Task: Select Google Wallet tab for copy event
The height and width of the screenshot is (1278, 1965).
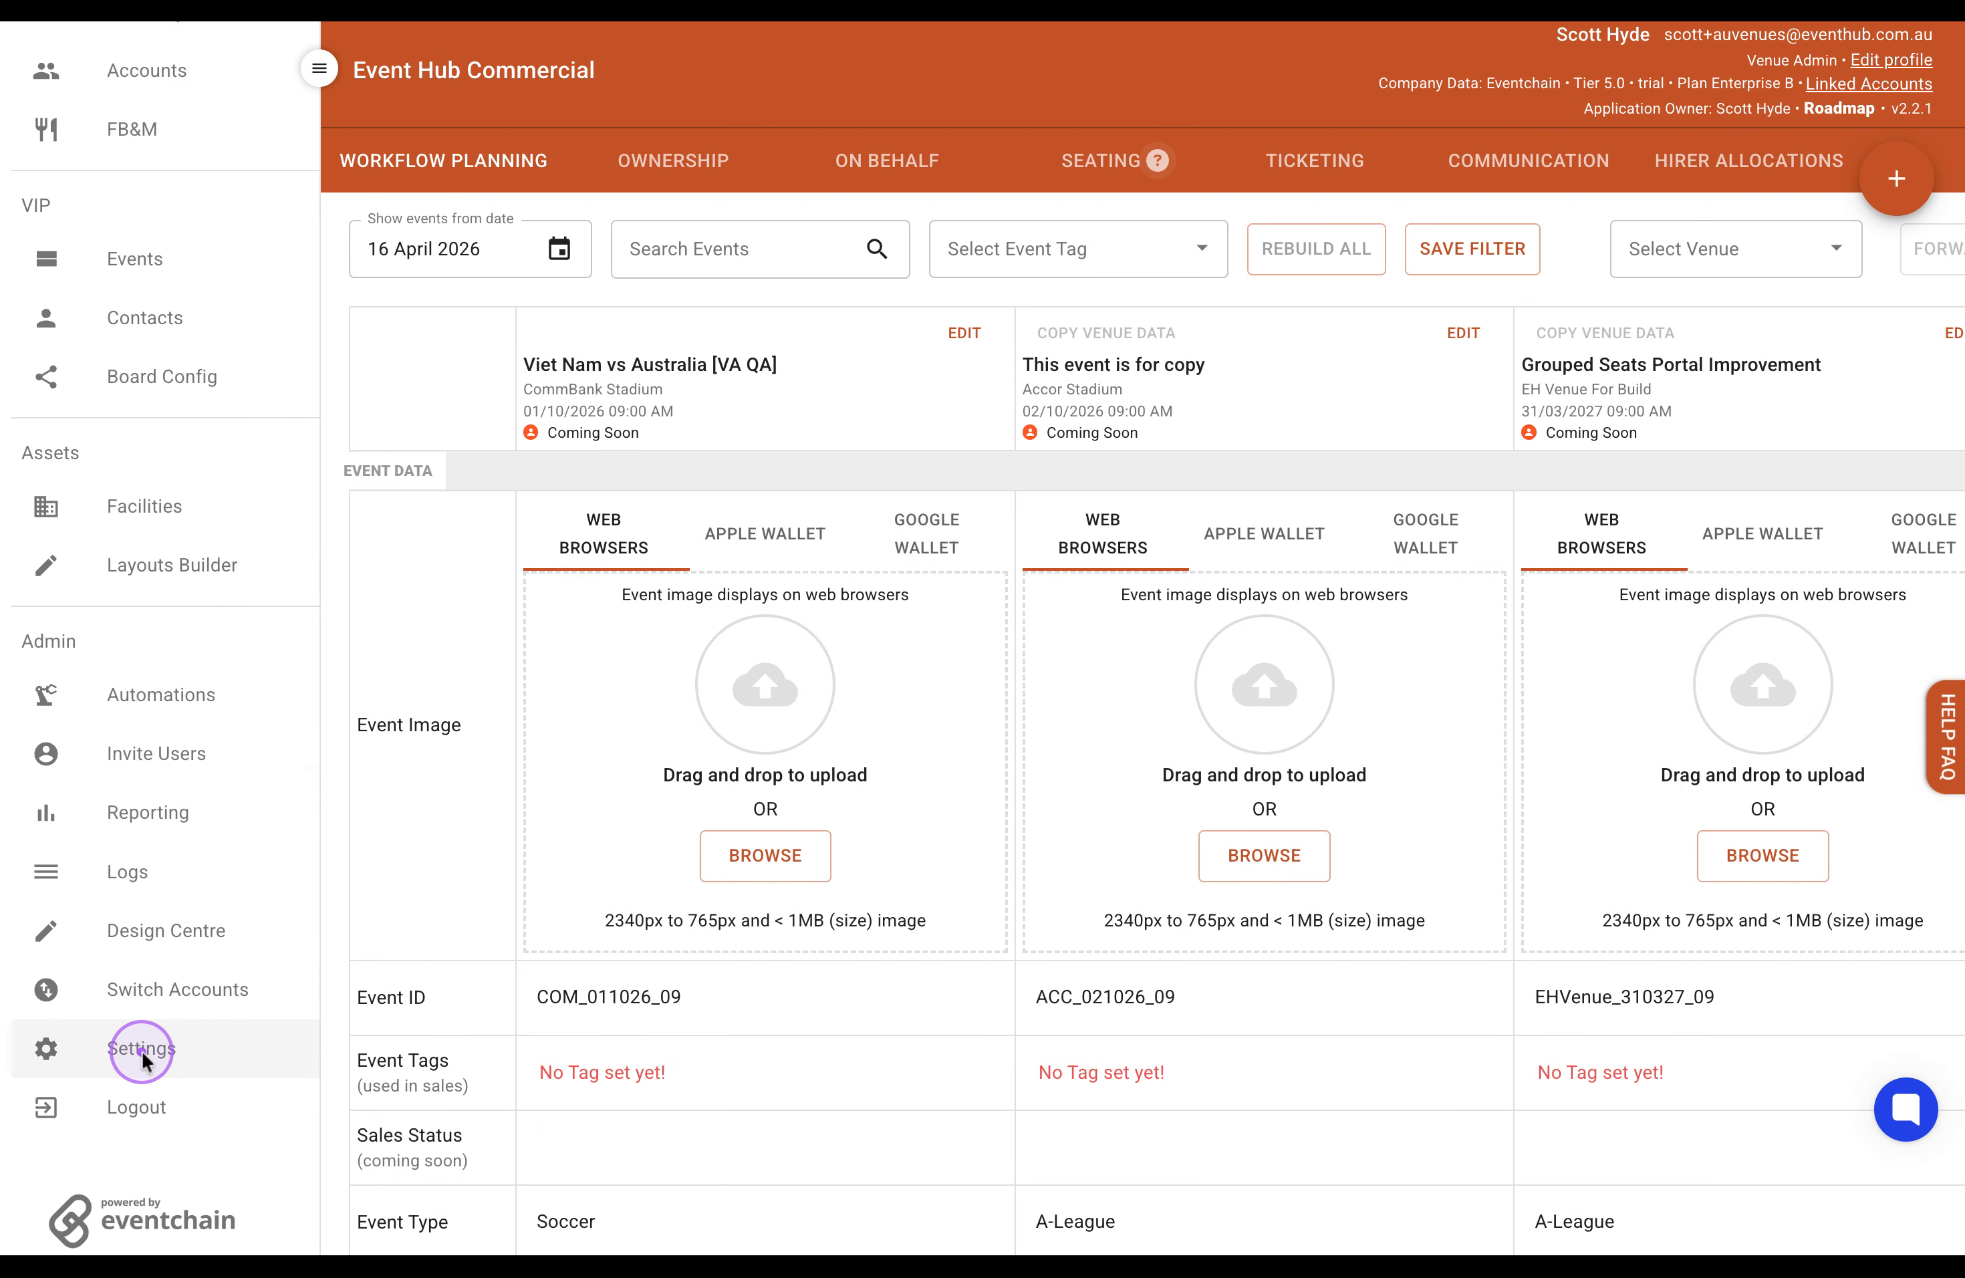Action: coord(1426,534)
